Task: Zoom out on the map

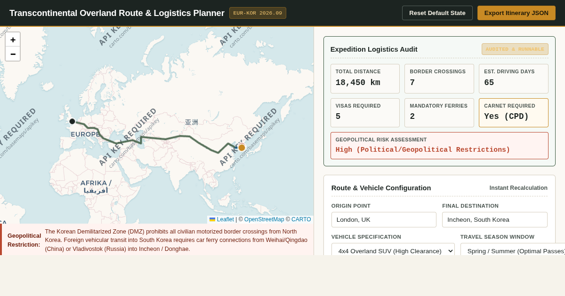Action: (x=13, y=54)
